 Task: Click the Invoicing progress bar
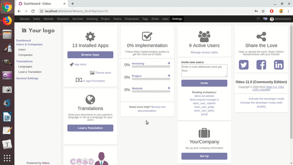click(x=151, y=66)
